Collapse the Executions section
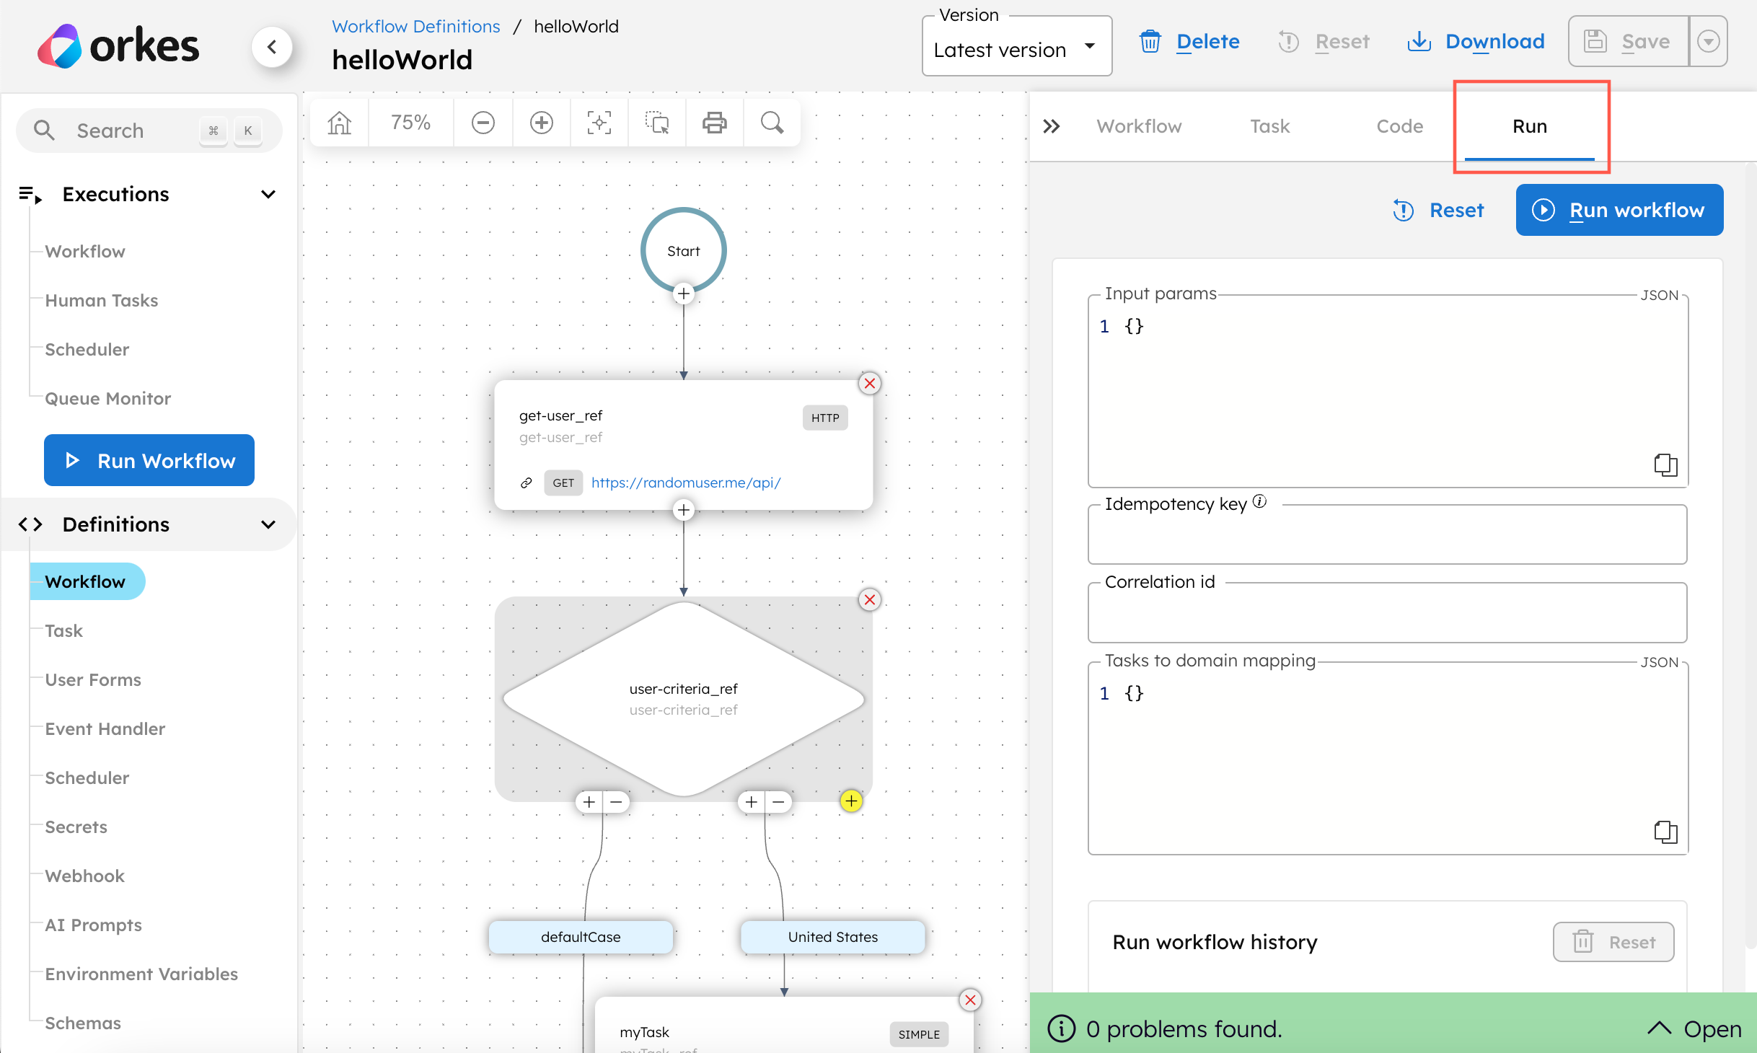Viewport: 1757px width, 1053px height. point(268,194)
